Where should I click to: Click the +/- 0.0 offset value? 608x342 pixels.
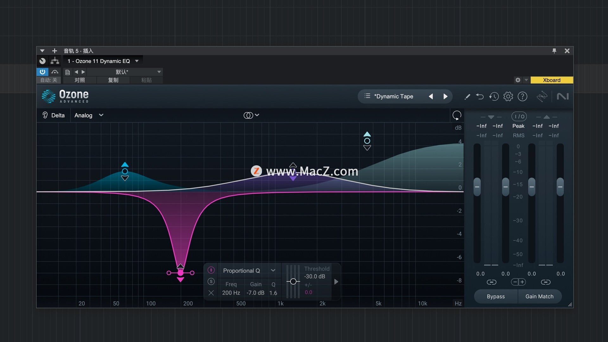[308, 292]
